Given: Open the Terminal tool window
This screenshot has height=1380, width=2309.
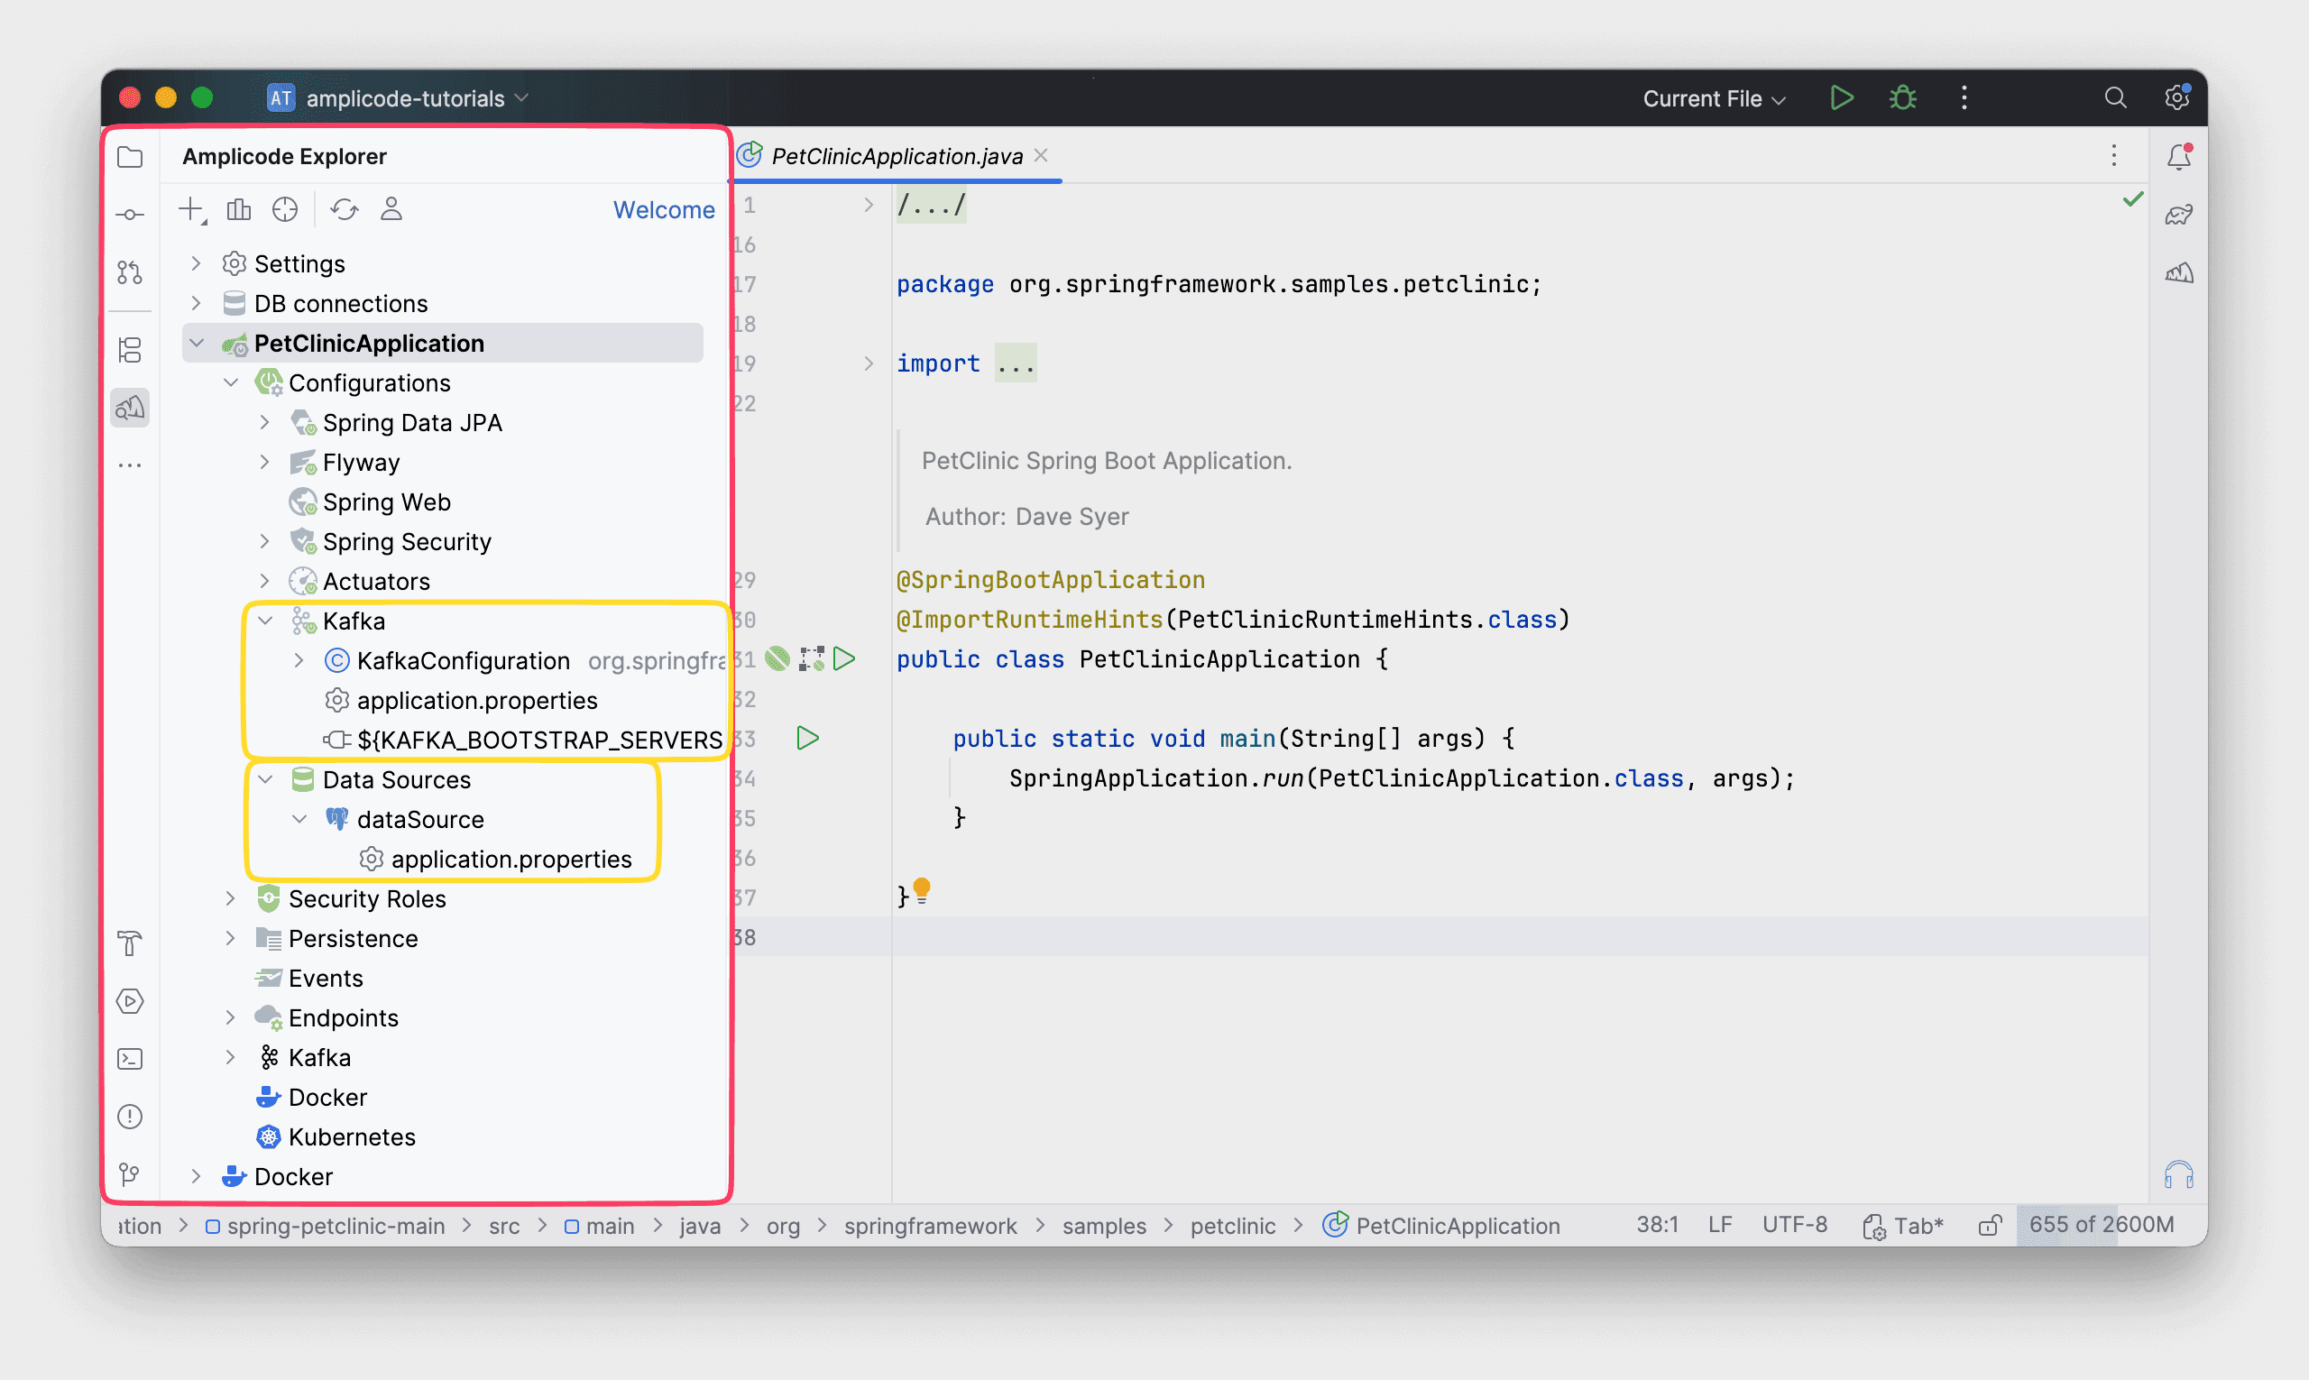Looking at the screenshot, I should pyautogui.click(x=130, y=1059).
